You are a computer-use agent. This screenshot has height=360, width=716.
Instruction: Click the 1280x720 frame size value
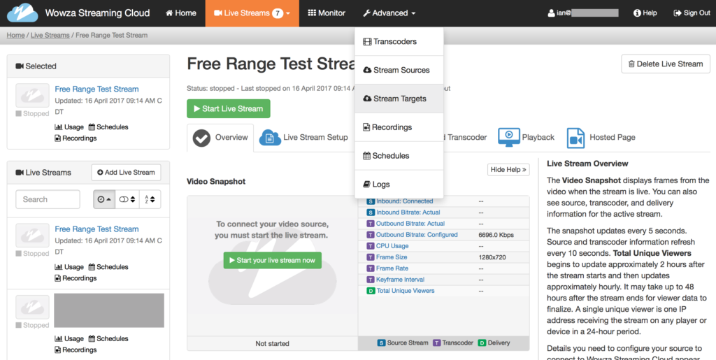(492, 257)
